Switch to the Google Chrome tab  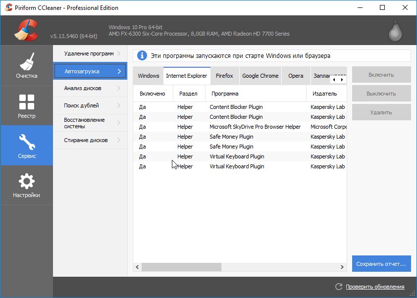click(x=260, y=76)
